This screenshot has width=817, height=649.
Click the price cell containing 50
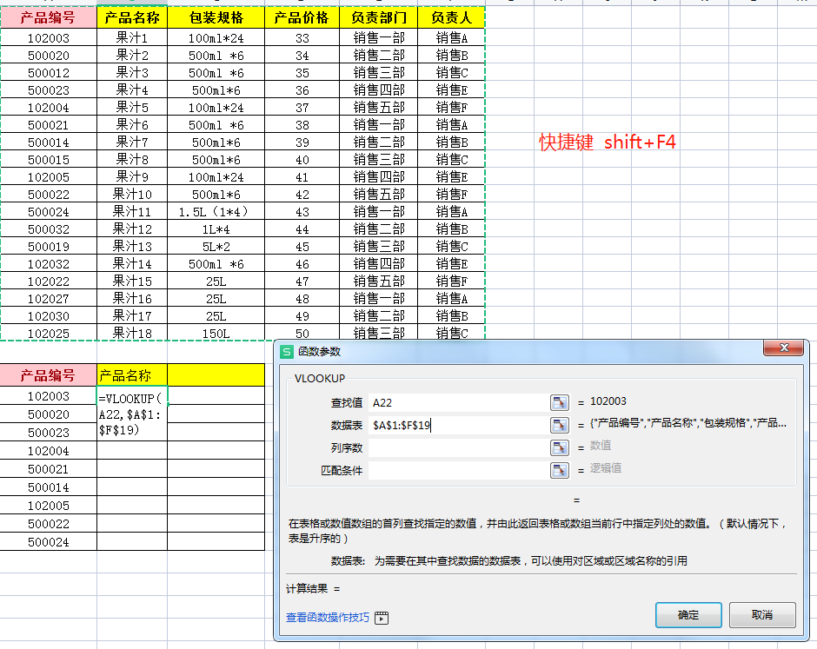click(302, 333)
